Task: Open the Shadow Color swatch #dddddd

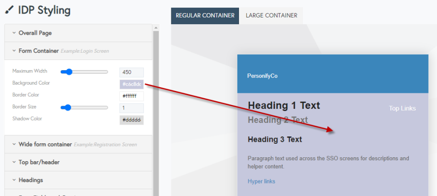Action: pos(132,120)
